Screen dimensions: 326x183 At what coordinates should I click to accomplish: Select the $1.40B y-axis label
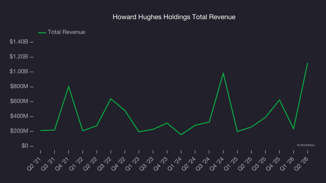[19, 42]
